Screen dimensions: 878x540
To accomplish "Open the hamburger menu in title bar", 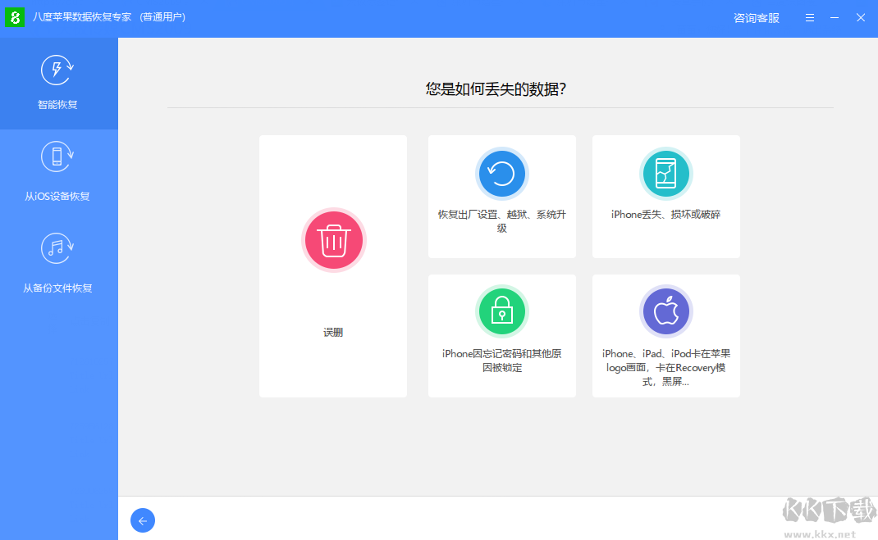I will 810,17.
